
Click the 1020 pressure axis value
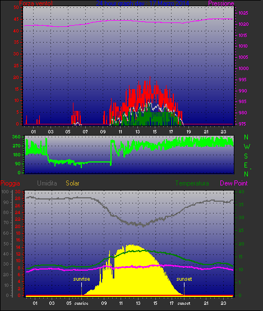pos(243,25)
